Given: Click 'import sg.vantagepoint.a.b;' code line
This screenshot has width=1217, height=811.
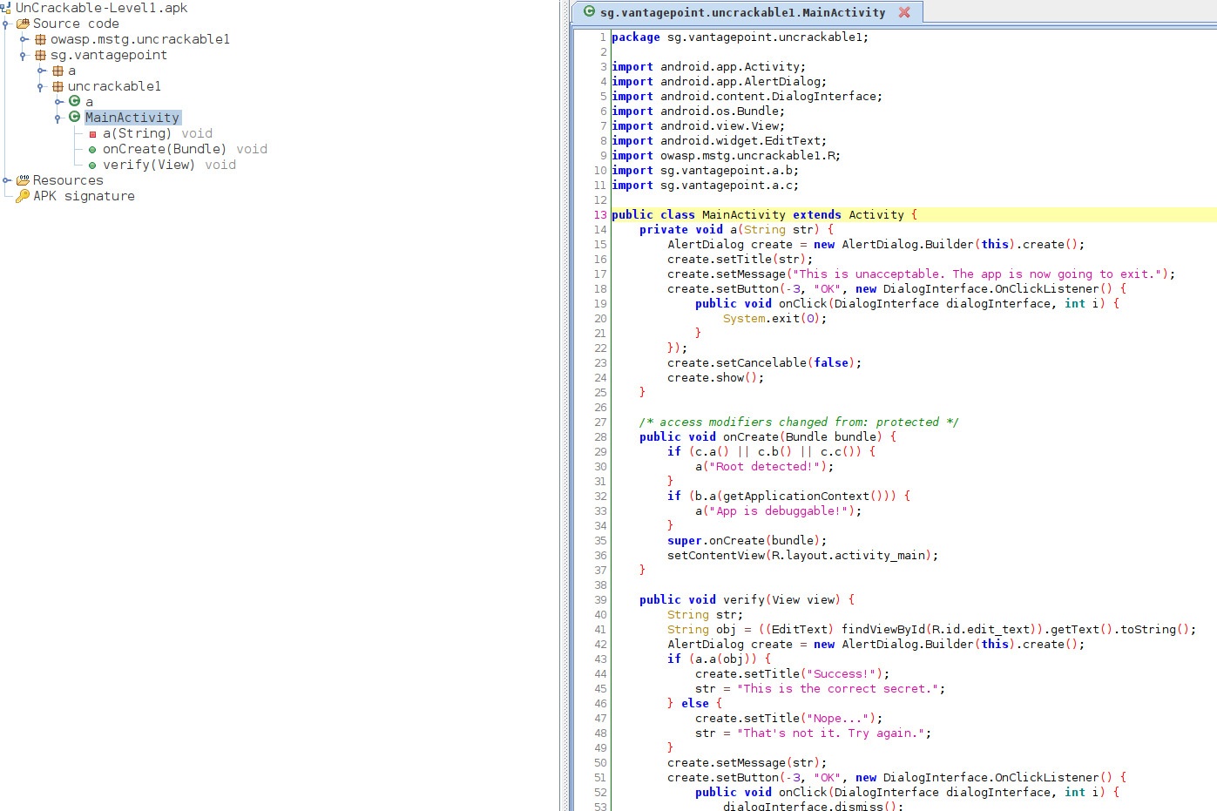Looking at the screenshot, I should 705,170.
